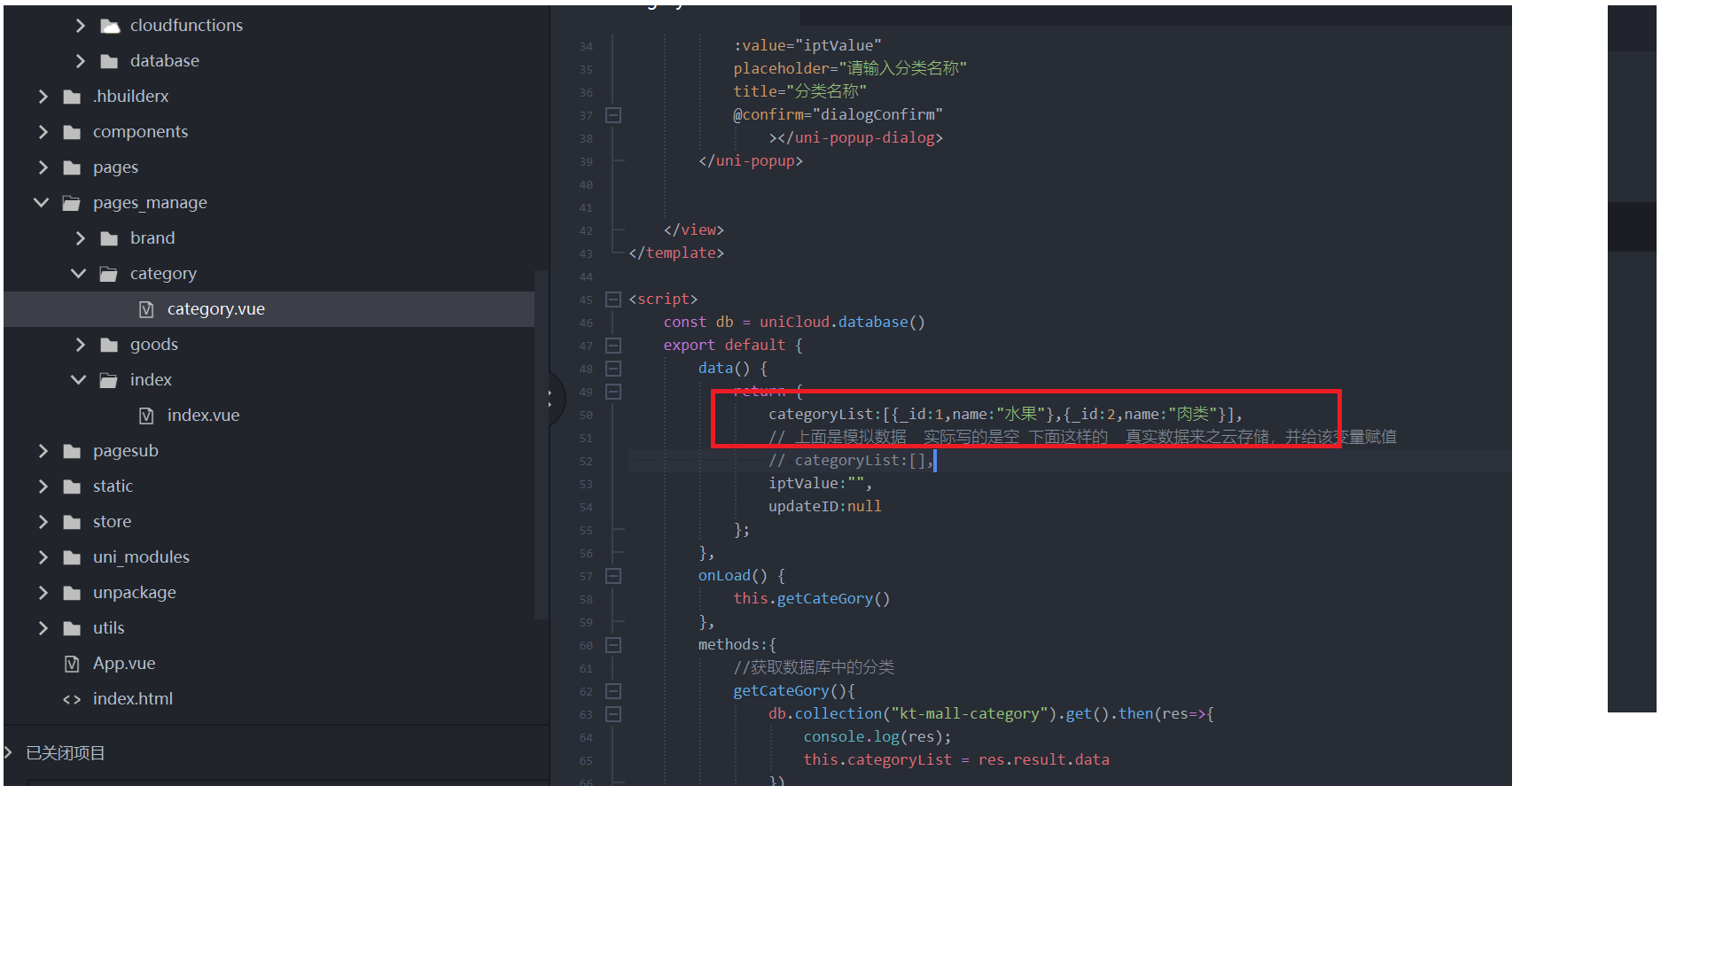Click the index.vue file icon
This screenshot has width=1715, height=957.
click(x=147, y=416)
